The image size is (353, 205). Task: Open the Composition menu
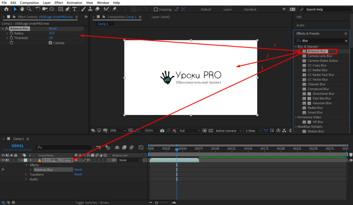[29, 3]
